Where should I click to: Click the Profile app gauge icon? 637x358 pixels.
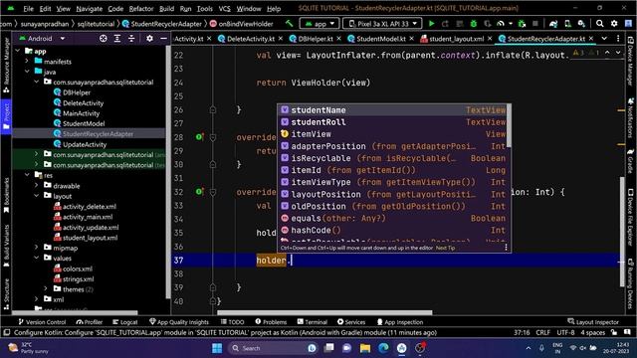[501, 24]
